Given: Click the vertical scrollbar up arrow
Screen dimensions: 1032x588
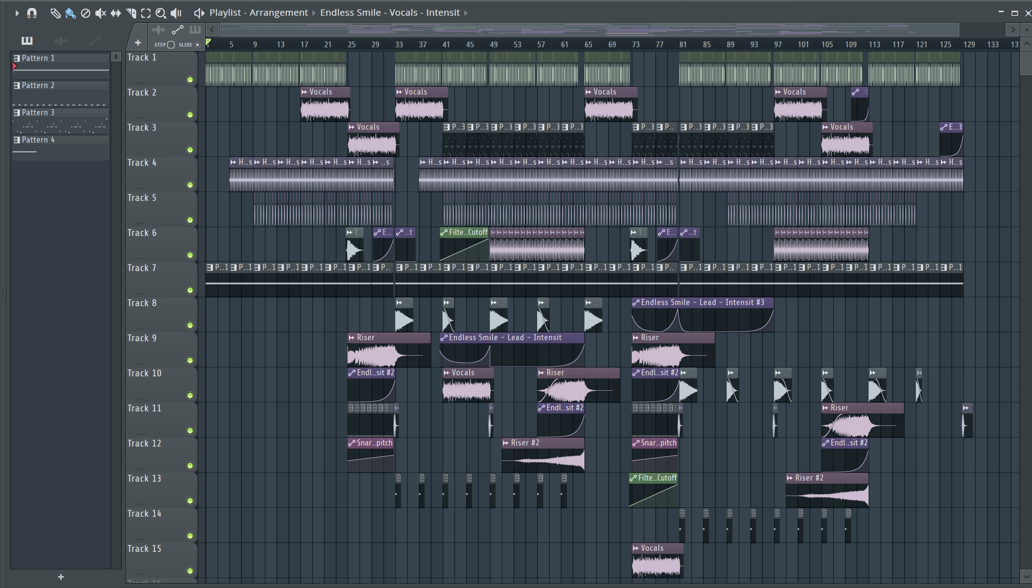Looking at the screenshot, I should [1026, 44].
